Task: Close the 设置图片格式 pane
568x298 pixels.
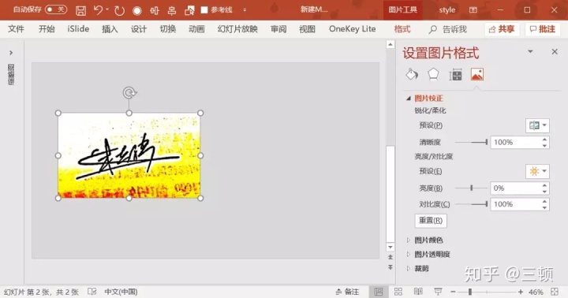Action: 555,52
